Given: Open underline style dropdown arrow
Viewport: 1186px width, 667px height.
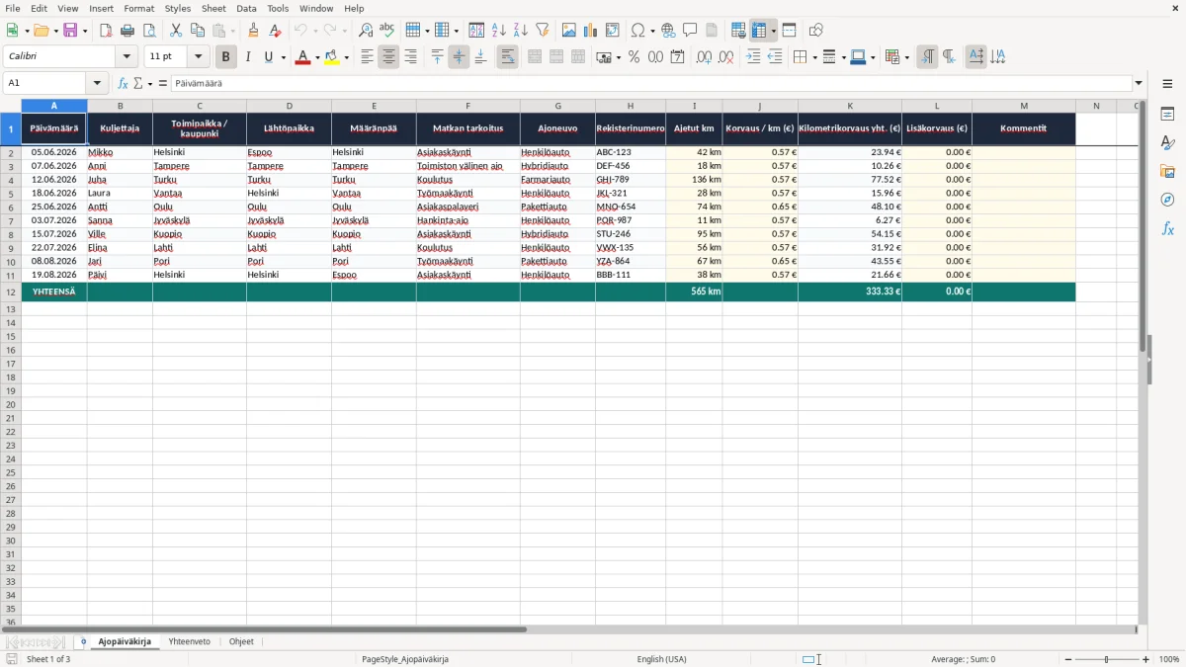Looking at the screenshot, I should click(x=283, y=57).
